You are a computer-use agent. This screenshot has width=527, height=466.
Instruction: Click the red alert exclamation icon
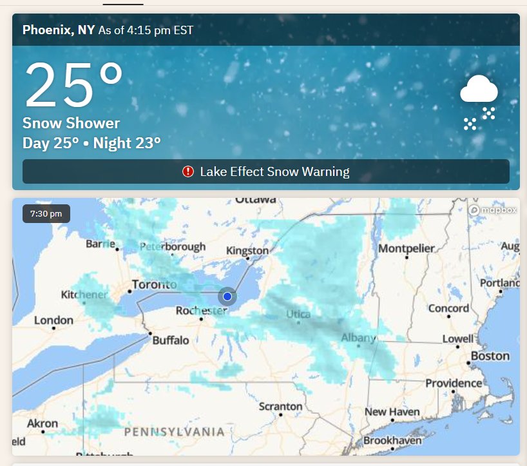(188, 171)
